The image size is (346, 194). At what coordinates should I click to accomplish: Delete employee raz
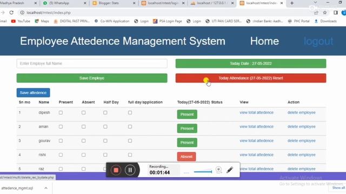[x=302, y=169]
